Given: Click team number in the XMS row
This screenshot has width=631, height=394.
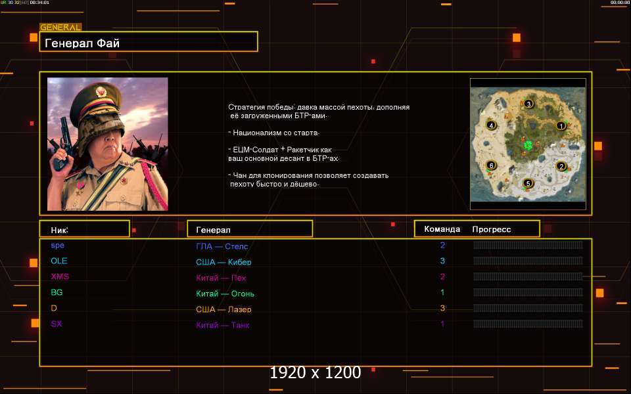Looking at the screenshot, I should 442,276.
